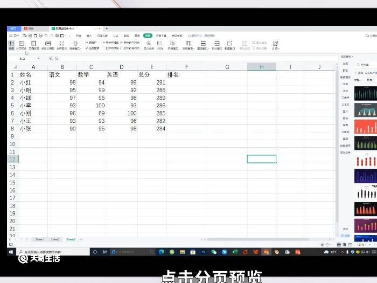Open the Edge browser from taskbar
Image resolution: width=377 pixels, height=283 pixels.
(x=162, y=252)
